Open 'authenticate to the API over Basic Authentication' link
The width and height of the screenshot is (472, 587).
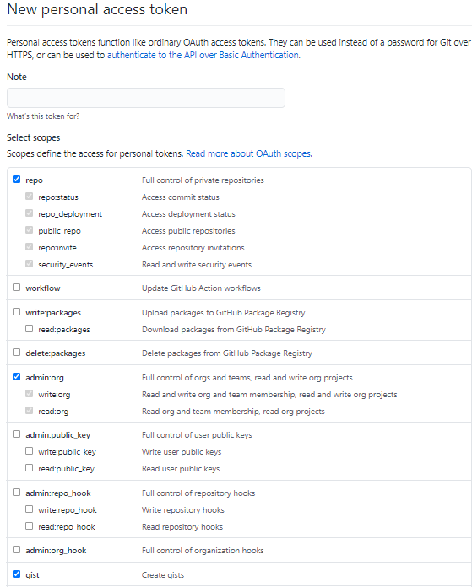point(203,55)
